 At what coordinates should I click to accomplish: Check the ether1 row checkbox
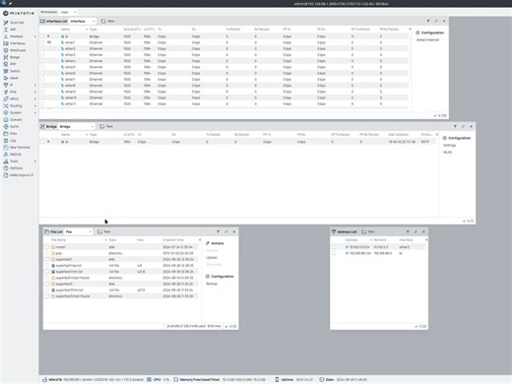pos(42,42)
